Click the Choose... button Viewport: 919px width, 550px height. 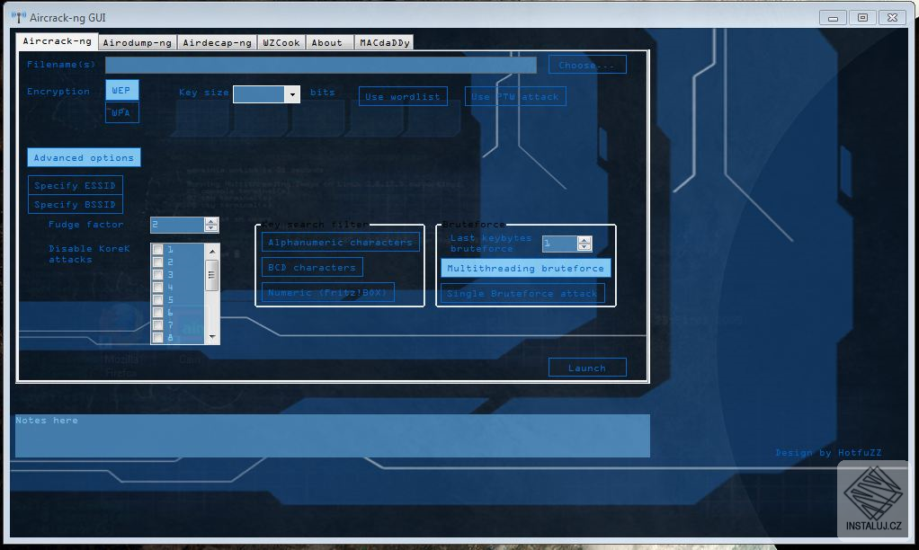coord(586,64)
